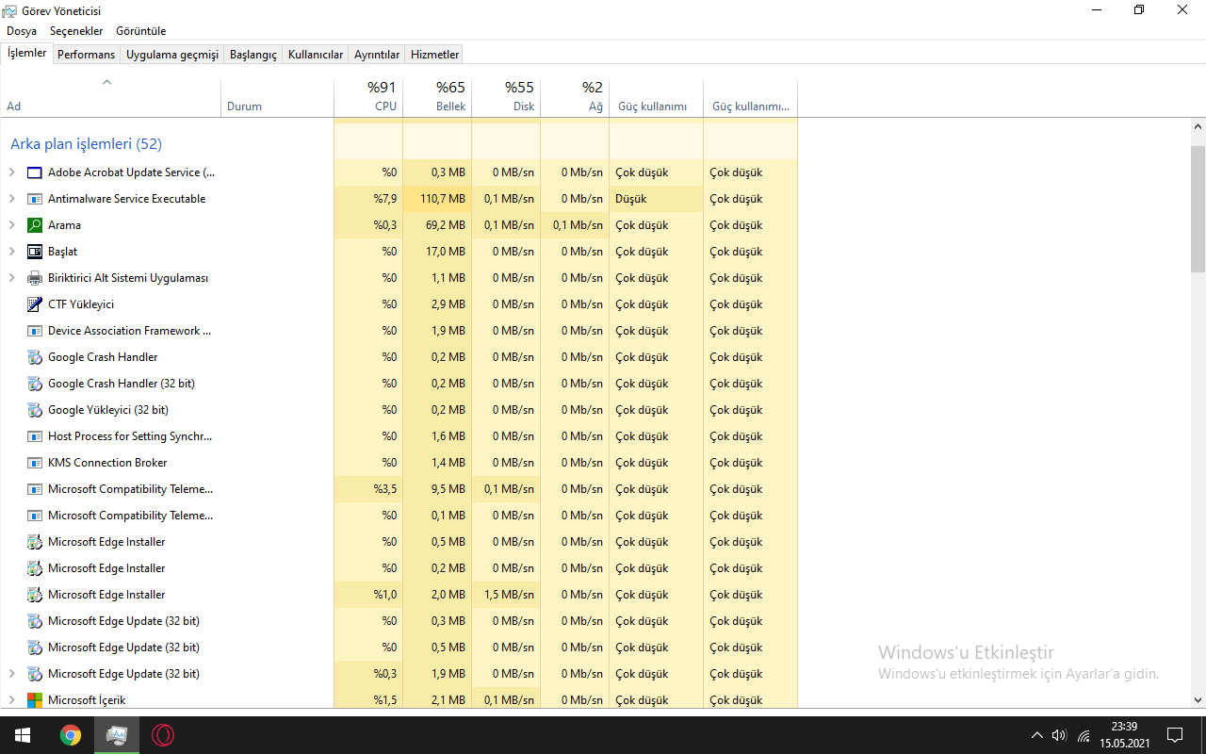Open Google Chrome from the taskbar
The width and height of the screenshot is (1206, 754).
pyautogui.click(x=71, y=735)
